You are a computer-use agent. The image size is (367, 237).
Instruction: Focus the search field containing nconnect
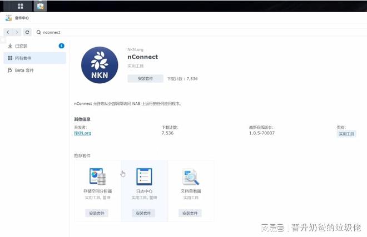[201, 32]
